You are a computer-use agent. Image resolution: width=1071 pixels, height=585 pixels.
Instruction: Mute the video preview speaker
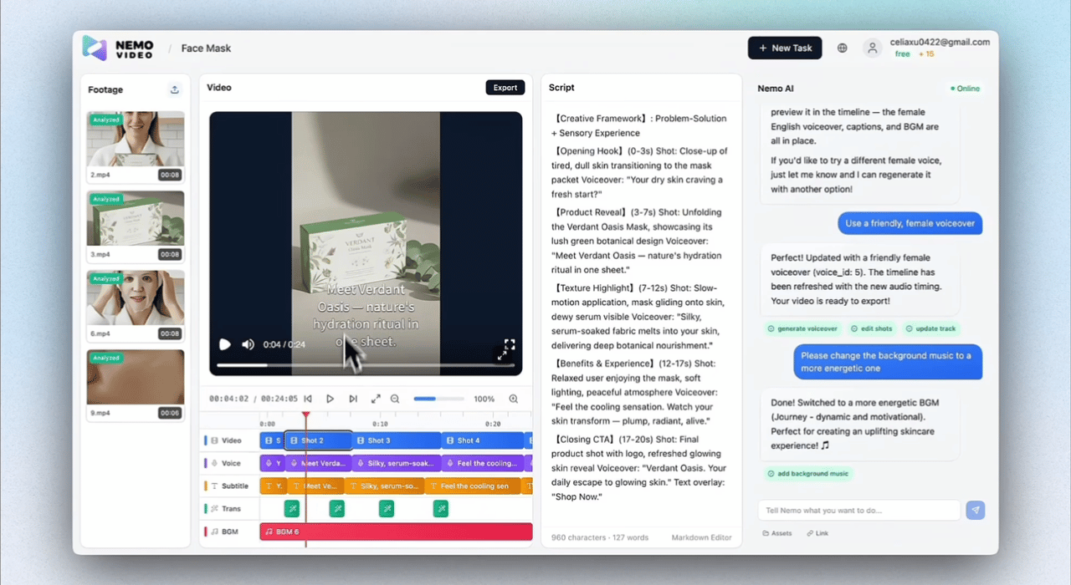coord(248,344)
